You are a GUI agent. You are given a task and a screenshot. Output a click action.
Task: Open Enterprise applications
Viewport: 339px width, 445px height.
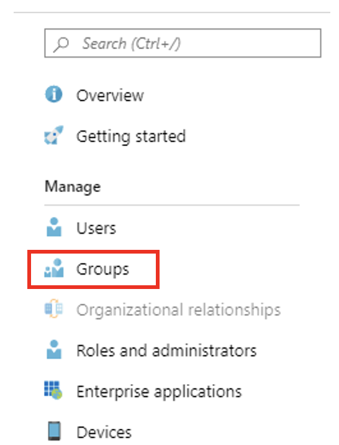159,392
